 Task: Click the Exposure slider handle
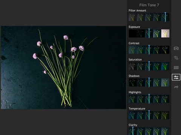click(x=149, y=33)
